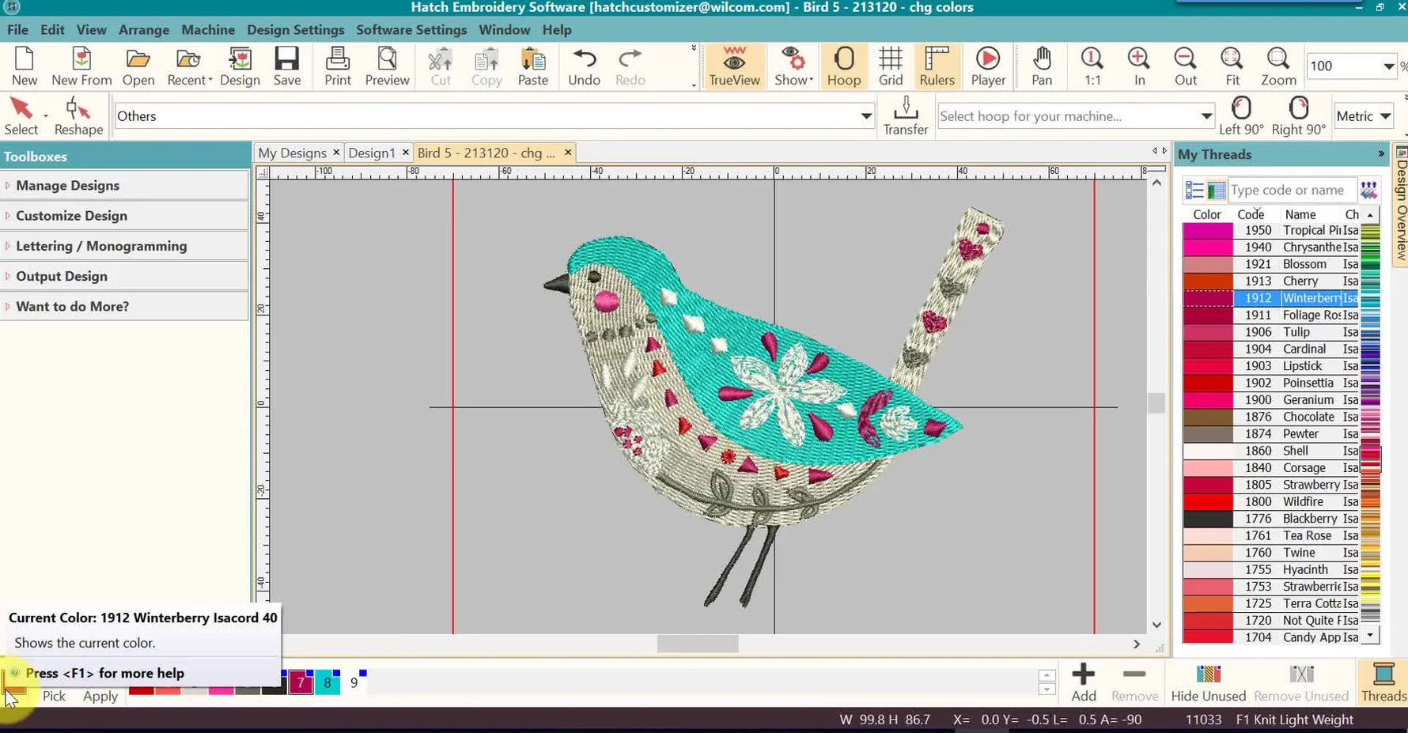Activate the Pan hand tool
This screenshot has width=1408, height=733.
(x=1042, y=66)
